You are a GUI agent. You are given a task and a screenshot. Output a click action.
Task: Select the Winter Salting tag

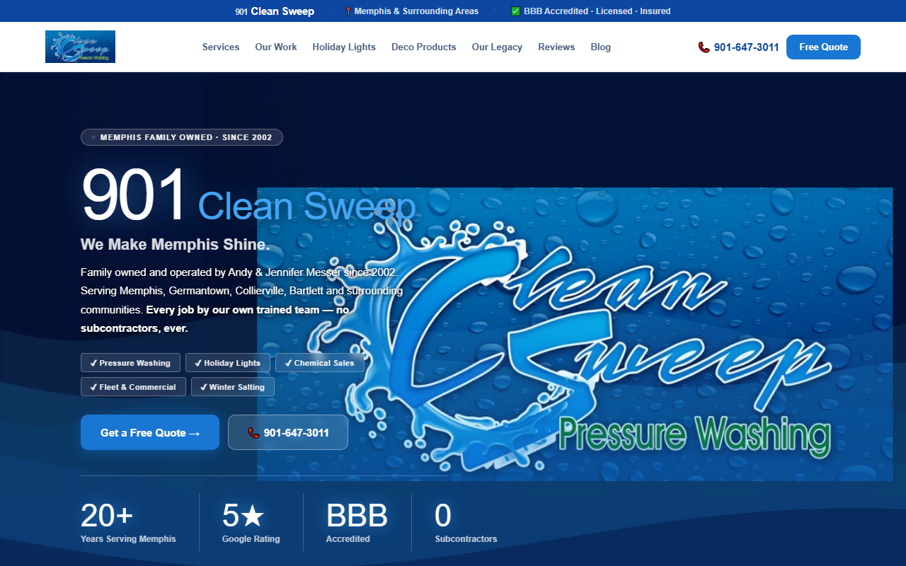(x=233, y=387)
